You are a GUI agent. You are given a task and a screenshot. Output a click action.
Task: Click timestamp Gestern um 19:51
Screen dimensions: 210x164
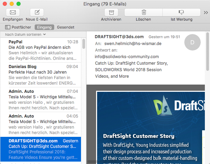coord(164,37)
